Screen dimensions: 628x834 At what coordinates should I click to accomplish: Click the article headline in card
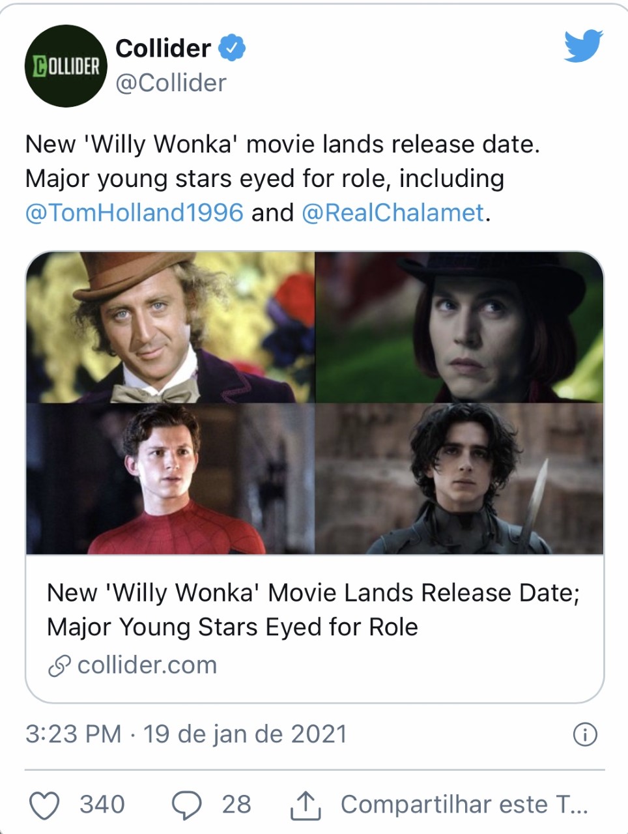[x=313, y=610]
